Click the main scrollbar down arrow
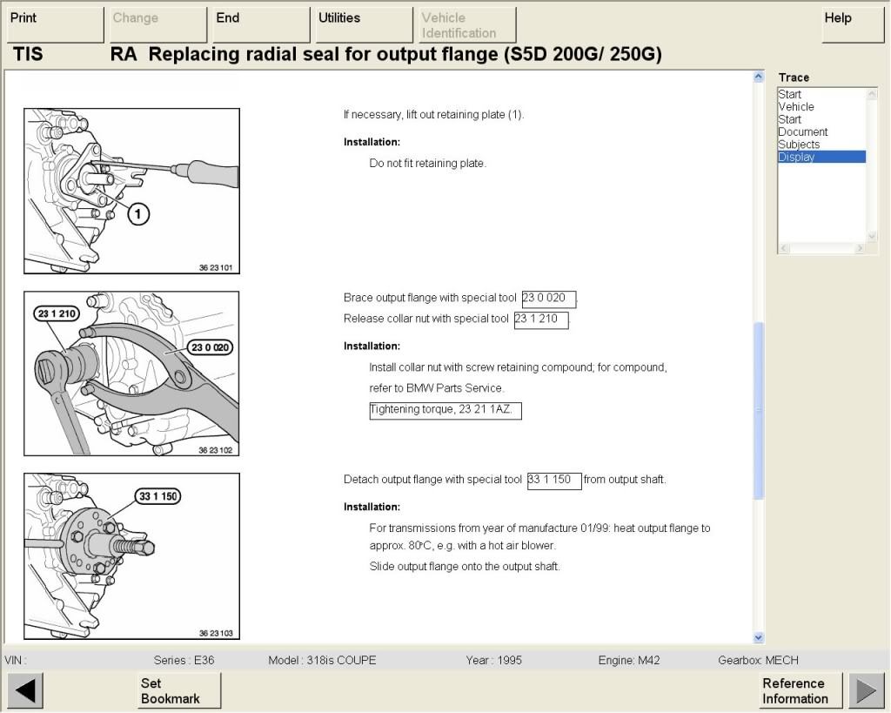The image size is (891, 713). (x=757, y=636)
